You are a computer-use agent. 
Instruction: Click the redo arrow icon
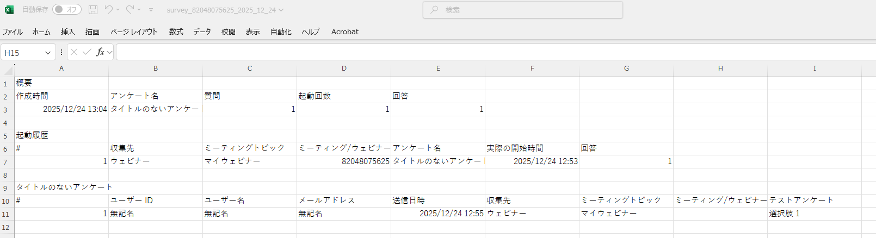coord(130,10)
